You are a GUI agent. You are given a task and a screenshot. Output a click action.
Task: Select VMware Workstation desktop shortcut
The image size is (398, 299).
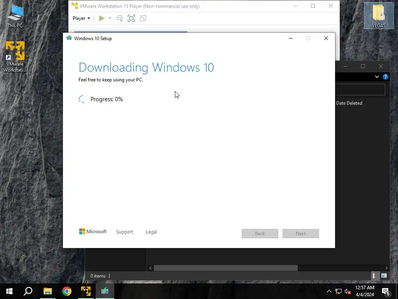click(15, 57)
